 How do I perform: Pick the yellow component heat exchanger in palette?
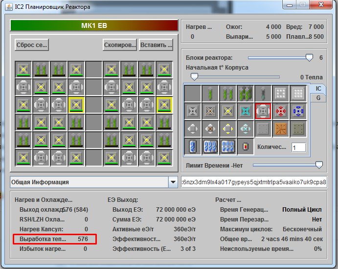click(x=228, y=129)
